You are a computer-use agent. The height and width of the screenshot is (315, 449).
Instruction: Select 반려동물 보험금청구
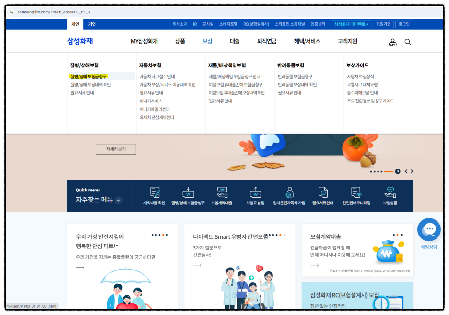coord(295,76)
